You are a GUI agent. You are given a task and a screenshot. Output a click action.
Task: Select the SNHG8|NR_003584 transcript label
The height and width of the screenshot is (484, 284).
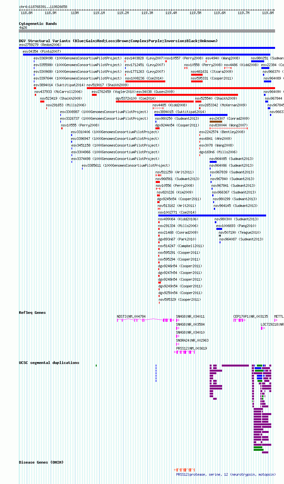pos(191,324)
